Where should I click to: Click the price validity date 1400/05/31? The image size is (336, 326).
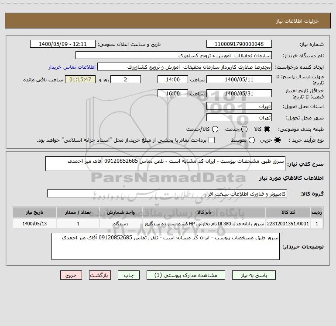pos(239,93)
